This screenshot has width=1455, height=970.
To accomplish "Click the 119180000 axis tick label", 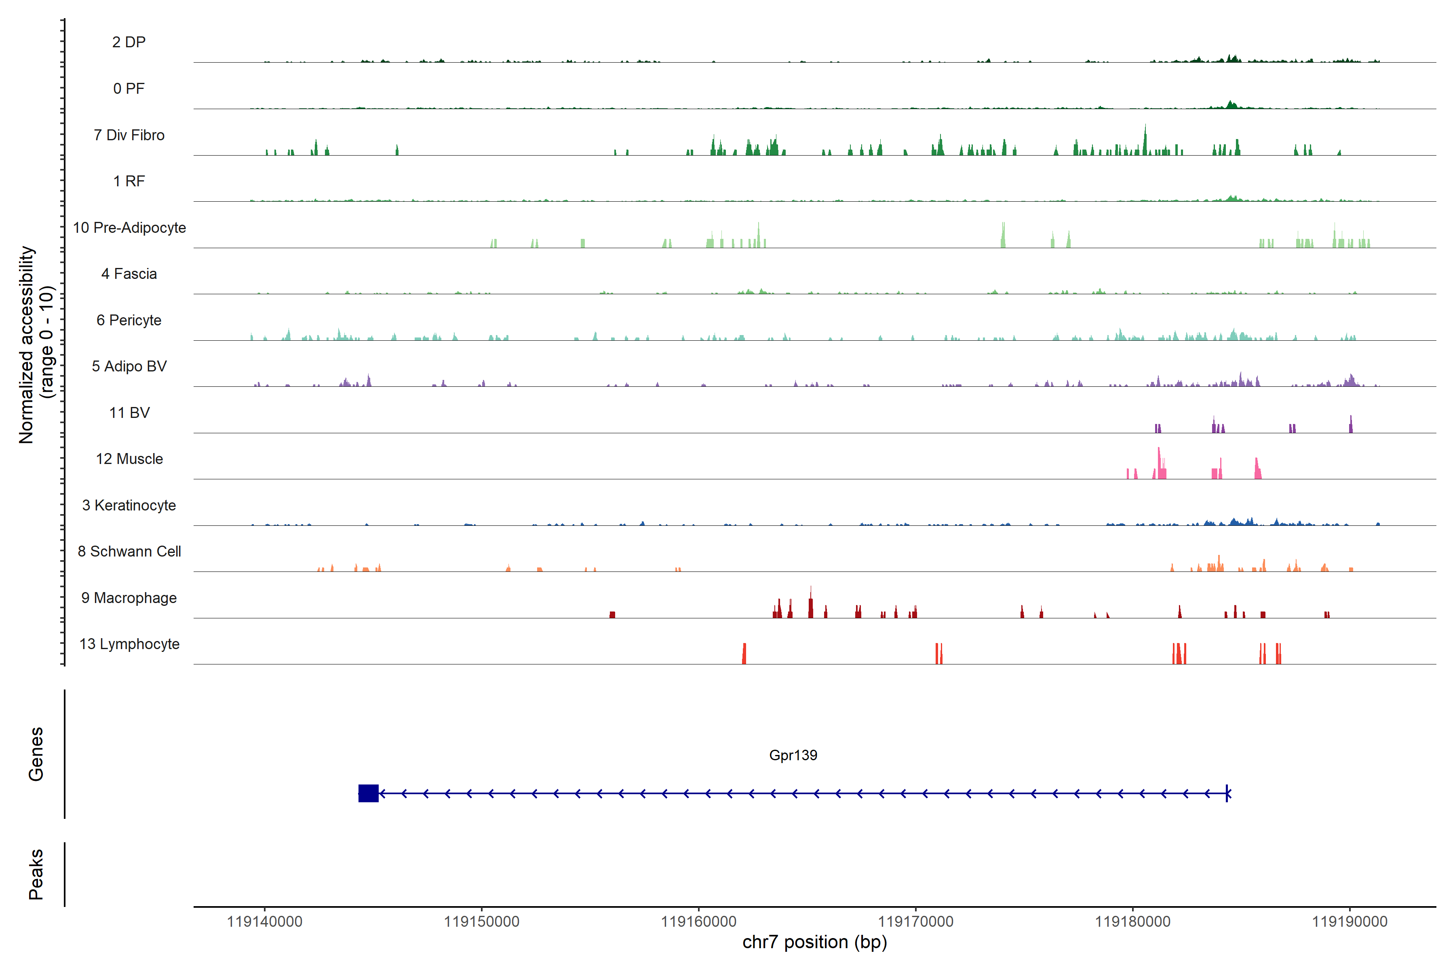I will click(1133, 921).
